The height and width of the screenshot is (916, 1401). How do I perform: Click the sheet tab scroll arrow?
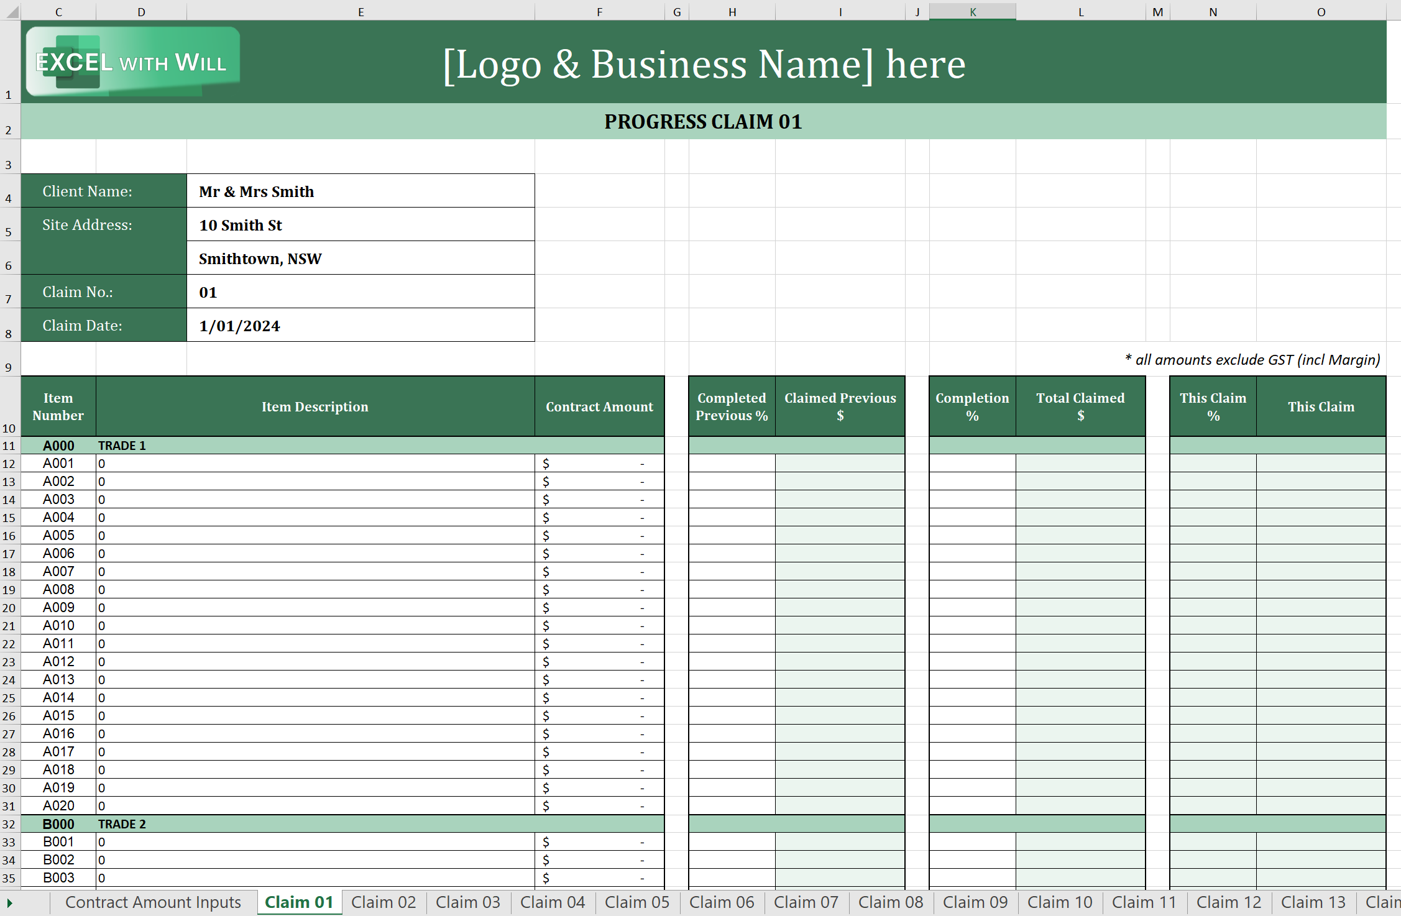pyautogui.click(x=9, y=902)
